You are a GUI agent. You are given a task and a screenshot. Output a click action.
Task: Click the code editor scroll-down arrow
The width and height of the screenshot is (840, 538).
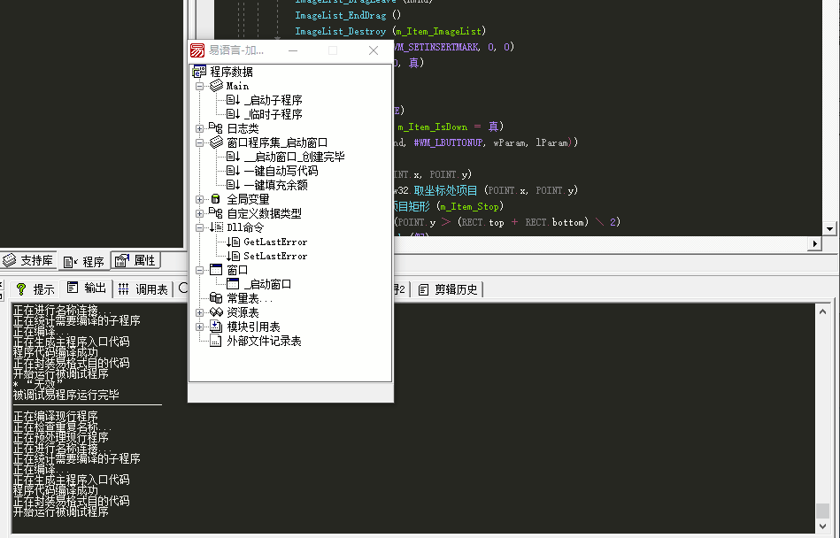tap(829, 228)
